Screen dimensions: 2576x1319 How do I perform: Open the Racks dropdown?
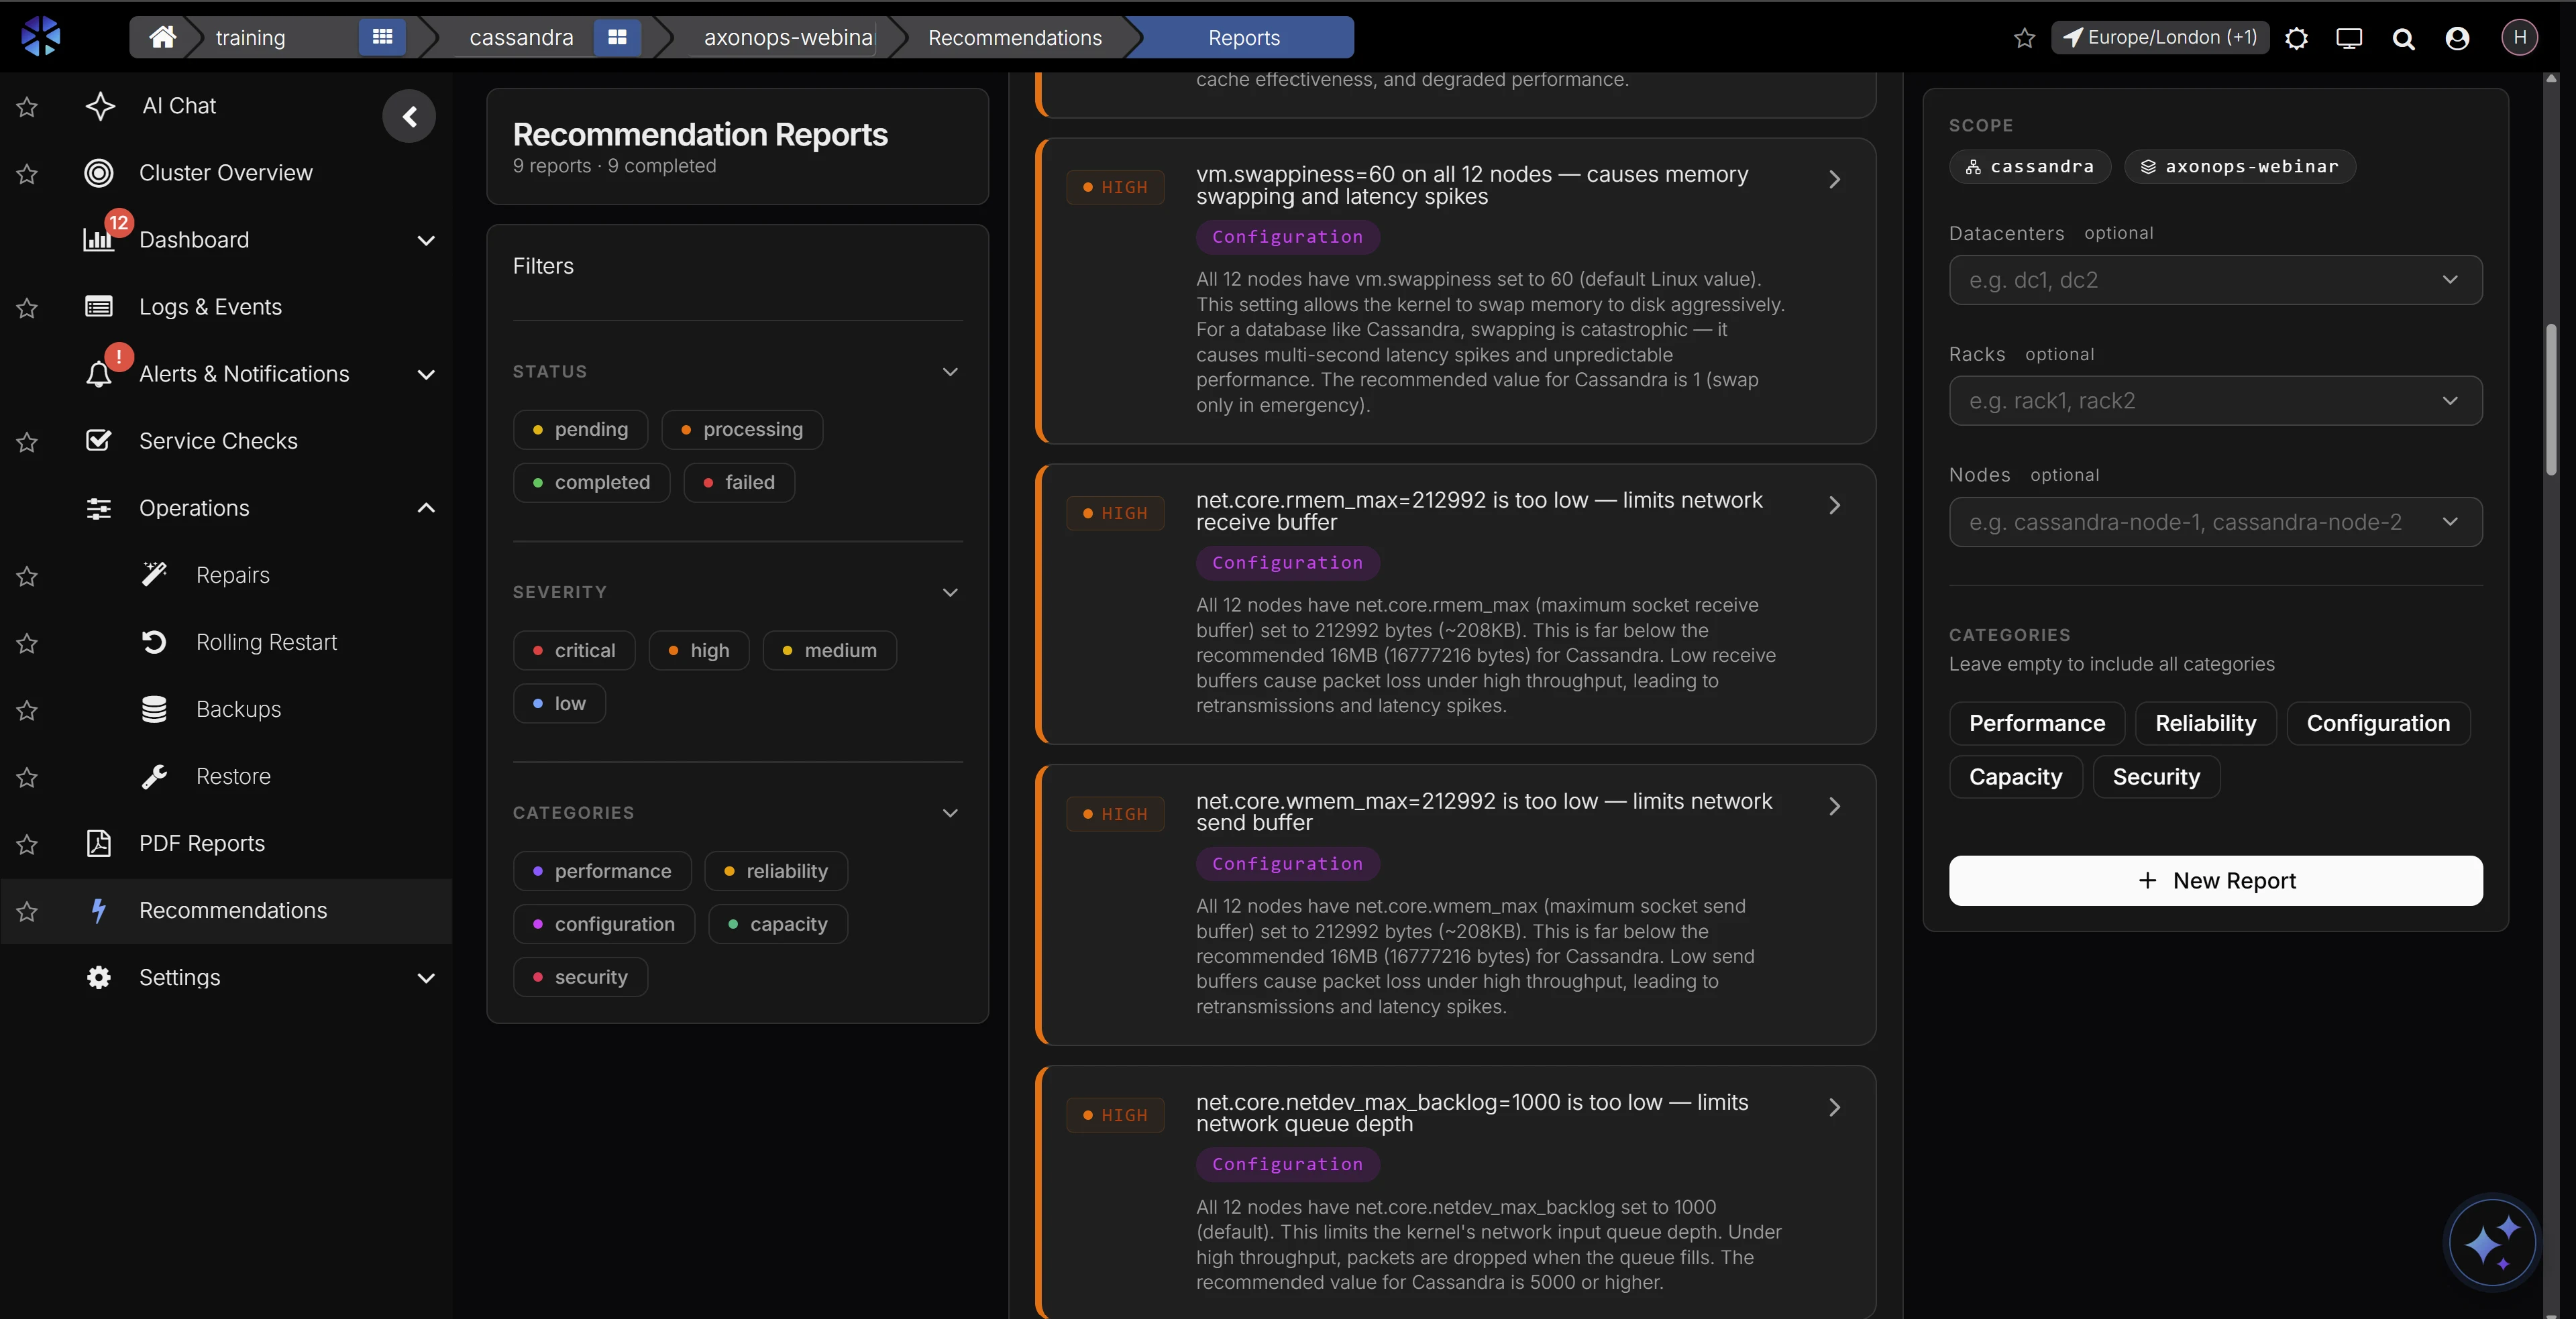[x=2215, y=401]
